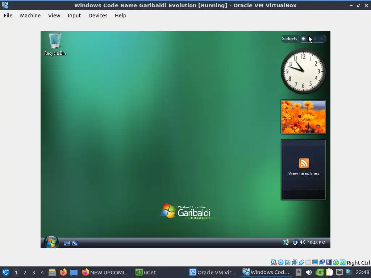Open the Recycle Bin desktop icon

[55, 44]
